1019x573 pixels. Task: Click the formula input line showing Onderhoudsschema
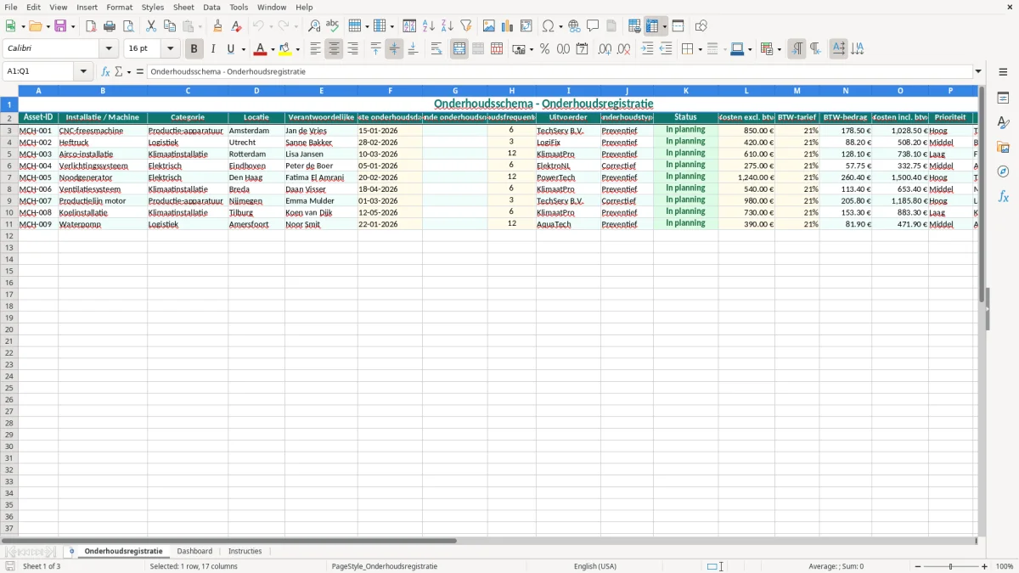(560, 72)
